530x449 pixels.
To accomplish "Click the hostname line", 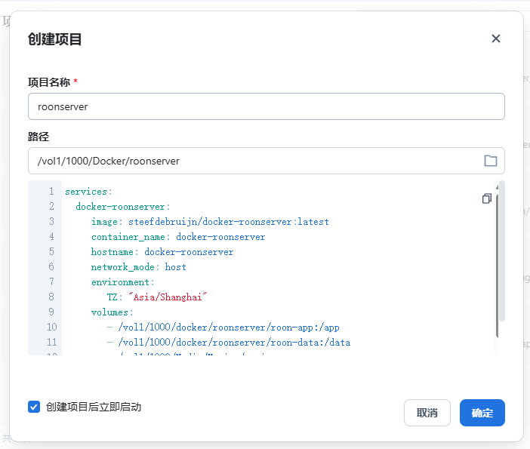I will pyautogui.click(x=162, y=252).
